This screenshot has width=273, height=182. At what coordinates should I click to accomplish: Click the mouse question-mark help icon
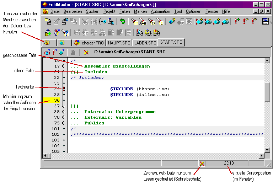click(x=57, y=33)
